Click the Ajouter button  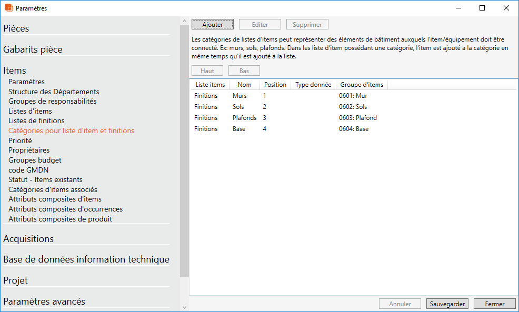coord(213,25)
